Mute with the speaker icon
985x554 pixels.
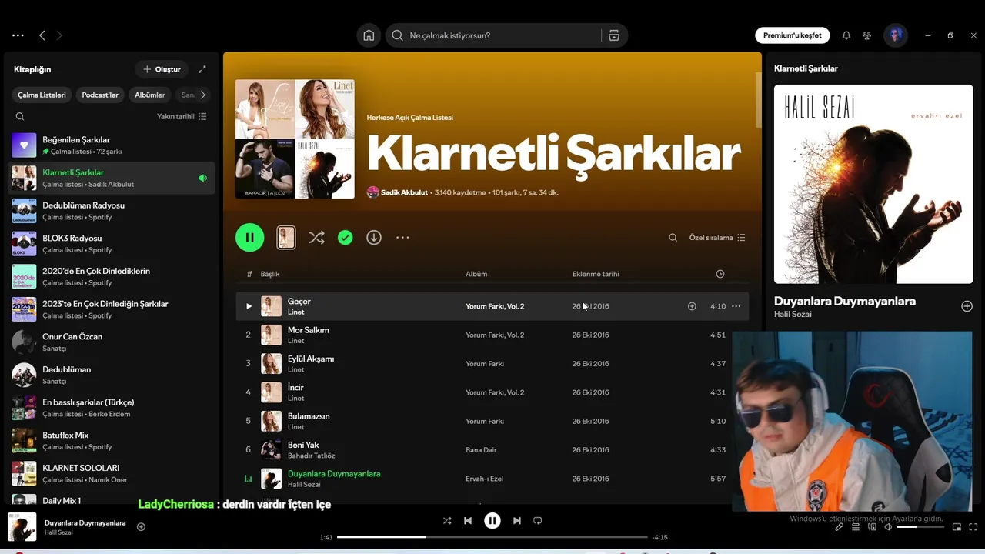tap(888, 527)
